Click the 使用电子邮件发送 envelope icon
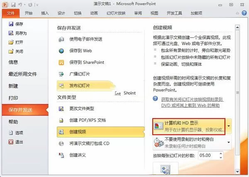 click(61, 39)
